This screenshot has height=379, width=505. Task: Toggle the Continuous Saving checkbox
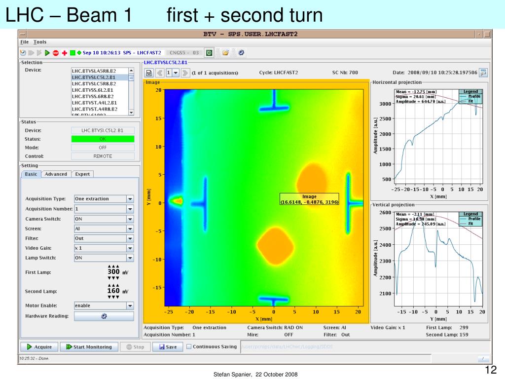pyautogui.click(x=189, y=347)
